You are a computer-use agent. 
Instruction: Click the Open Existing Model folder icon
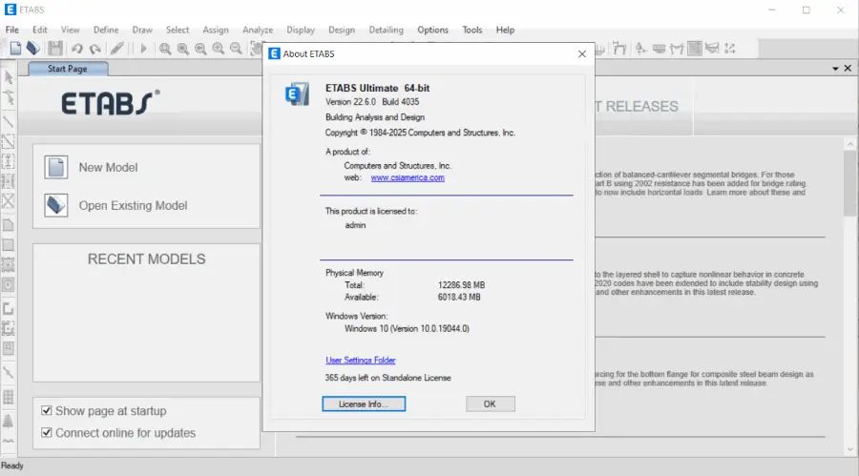pos(56,205)
